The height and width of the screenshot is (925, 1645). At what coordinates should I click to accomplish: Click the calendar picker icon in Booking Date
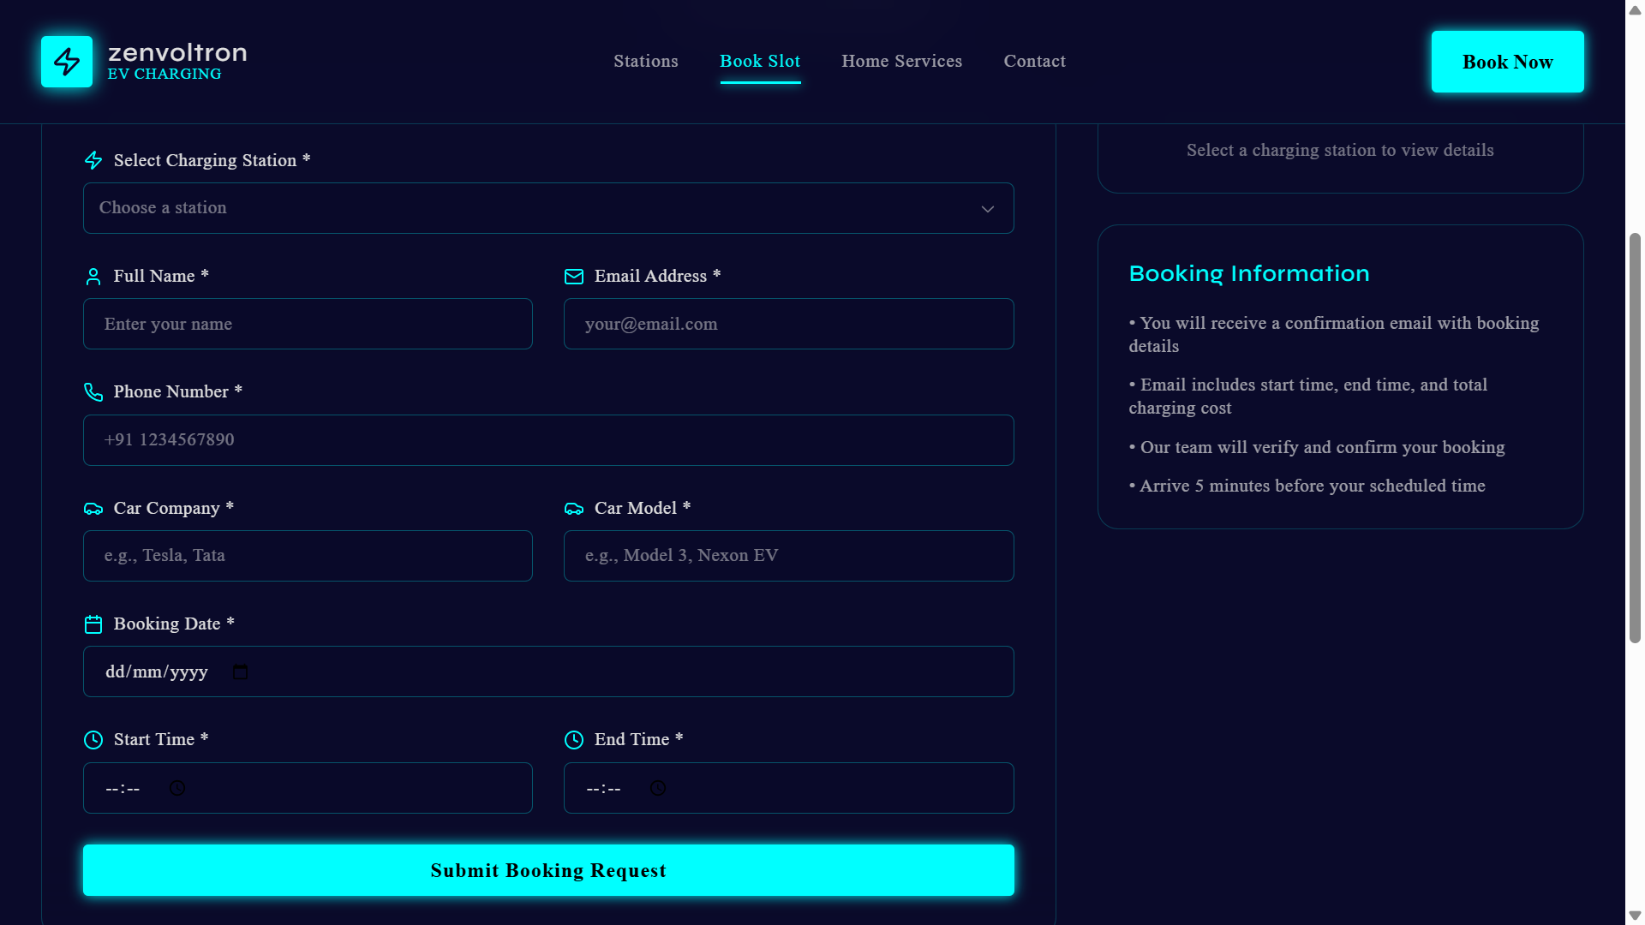pyautogui.click(x=240, y=672)
